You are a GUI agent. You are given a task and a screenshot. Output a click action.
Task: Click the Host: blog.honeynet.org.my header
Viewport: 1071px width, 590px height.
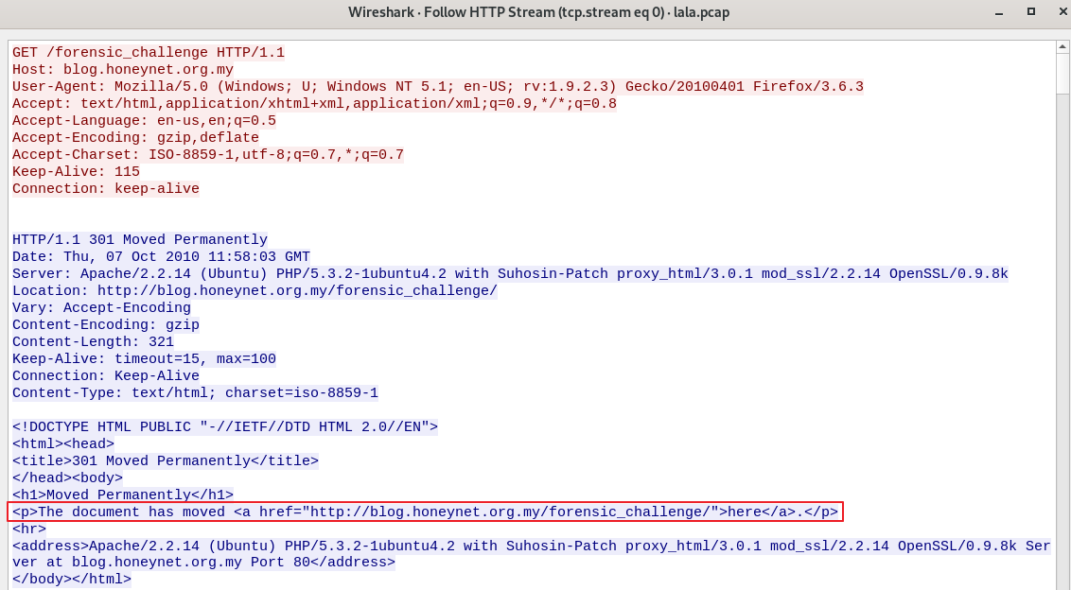point(123,70)
